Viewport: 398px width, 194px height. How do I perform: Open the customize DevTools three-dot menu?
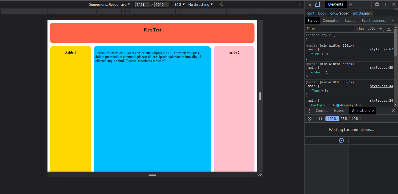coord(385,4)
